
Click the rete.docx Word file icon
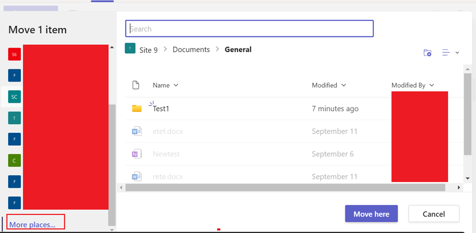click(x=137, y=176)
